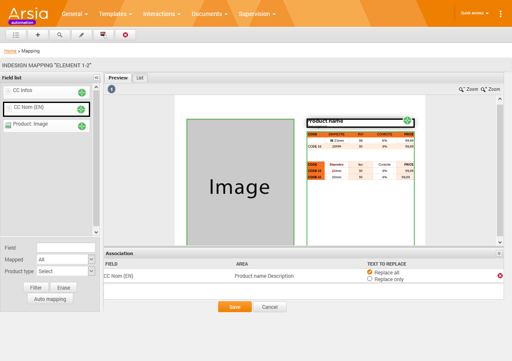Image resolution: width=512 pixels, height=361 pixels.
Task: Click the orange Save button
Action: [235, 307]
